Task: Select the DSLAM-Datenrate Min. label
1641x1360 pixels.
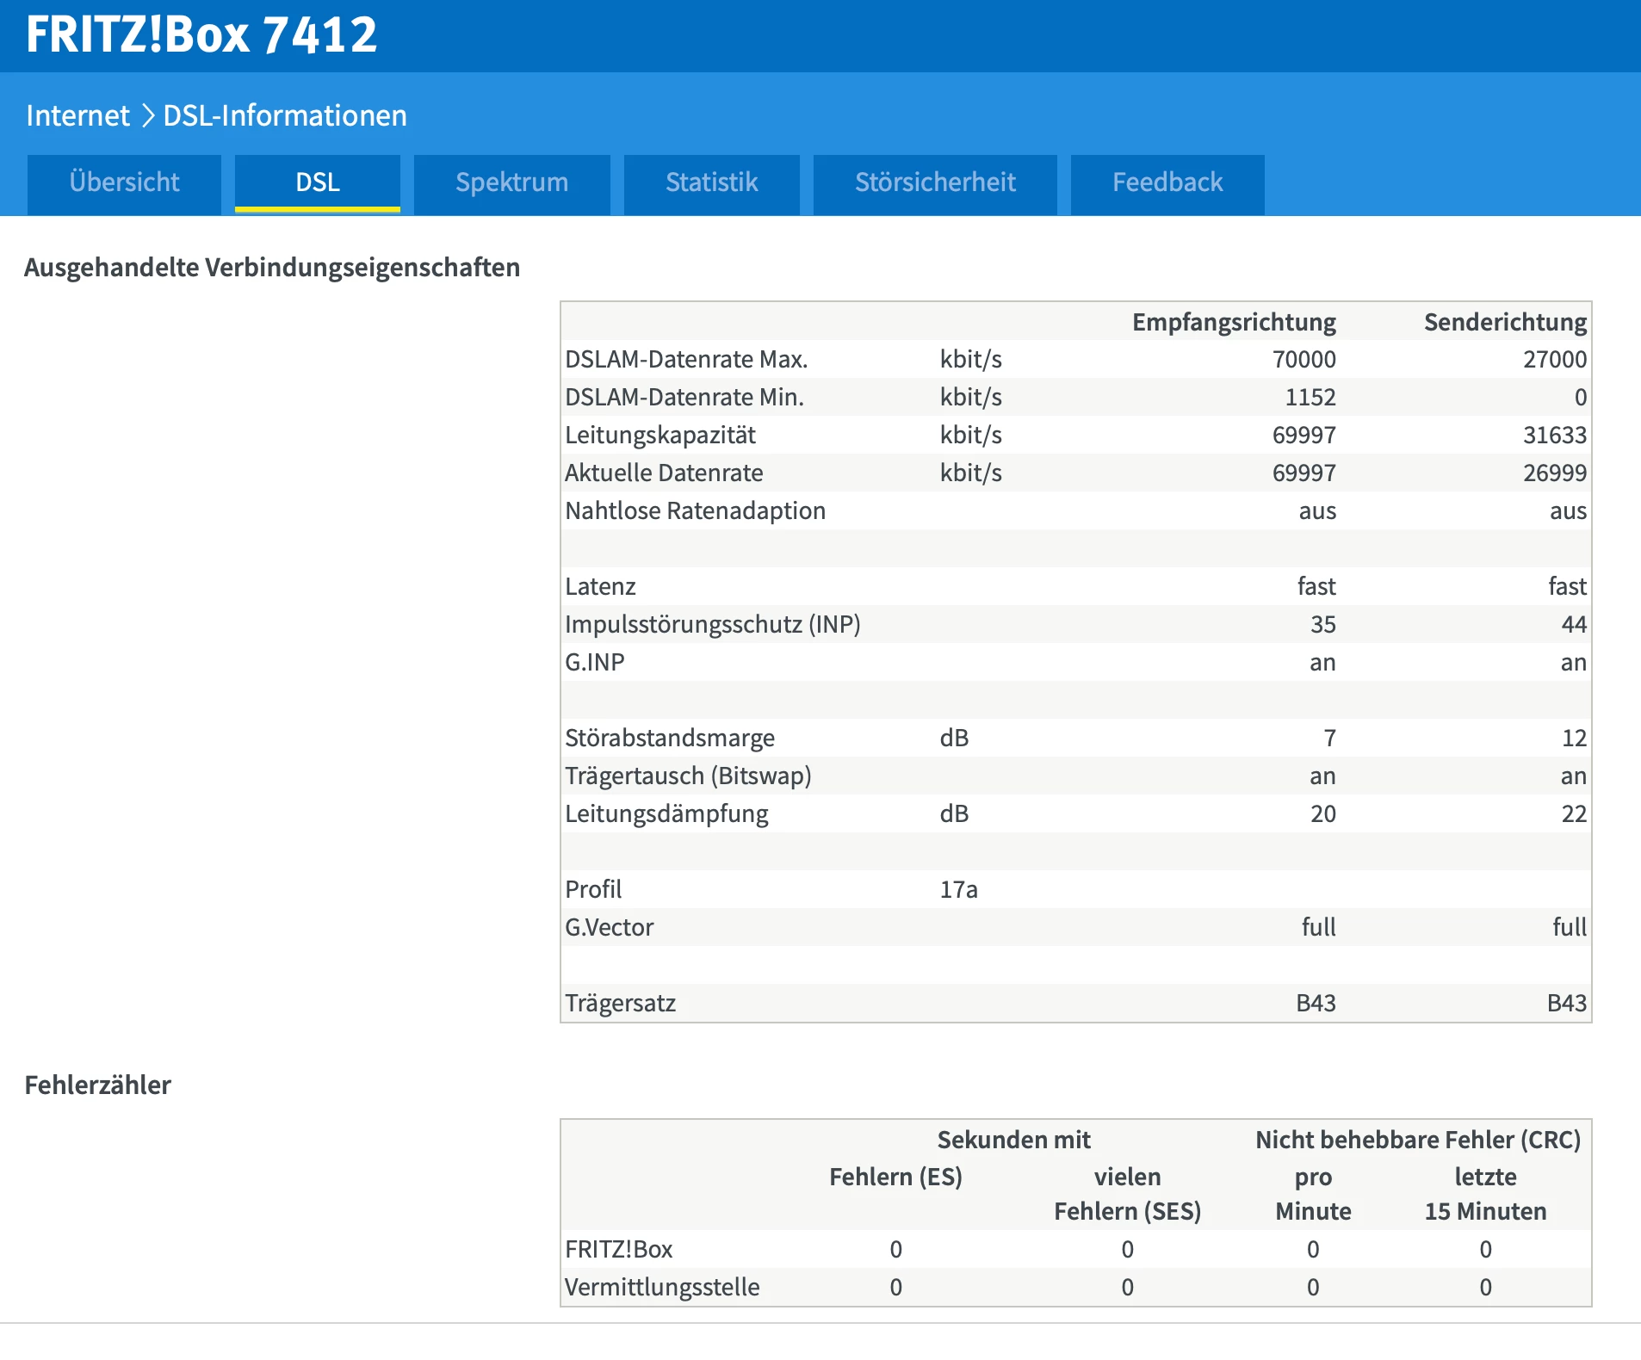Action: click(x=684, y=397)
